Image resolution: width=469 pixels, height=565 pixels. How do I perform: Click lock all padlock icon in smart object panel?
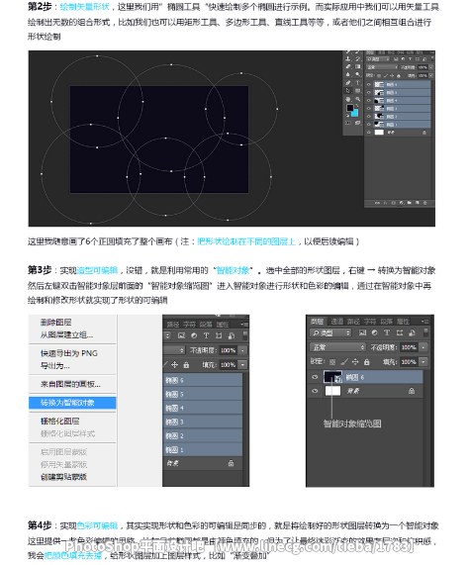tap(367, 362)
